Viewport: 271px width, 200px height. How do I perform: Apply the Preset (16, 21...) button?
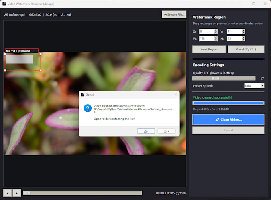coord(246,49)
